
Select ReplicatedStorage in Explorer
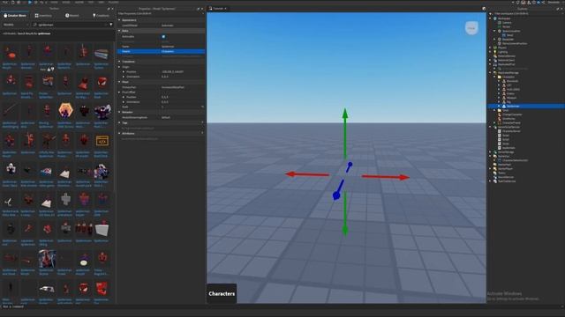coord(508,72)
